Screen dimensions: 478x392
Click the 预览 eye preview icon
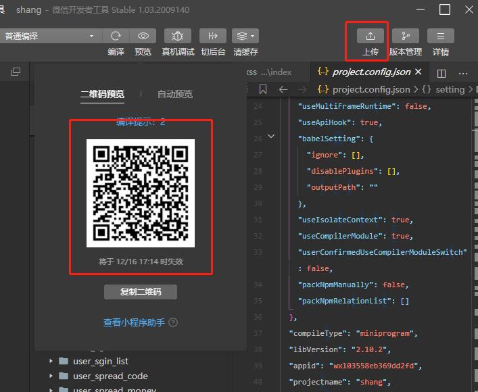[143, 36]
